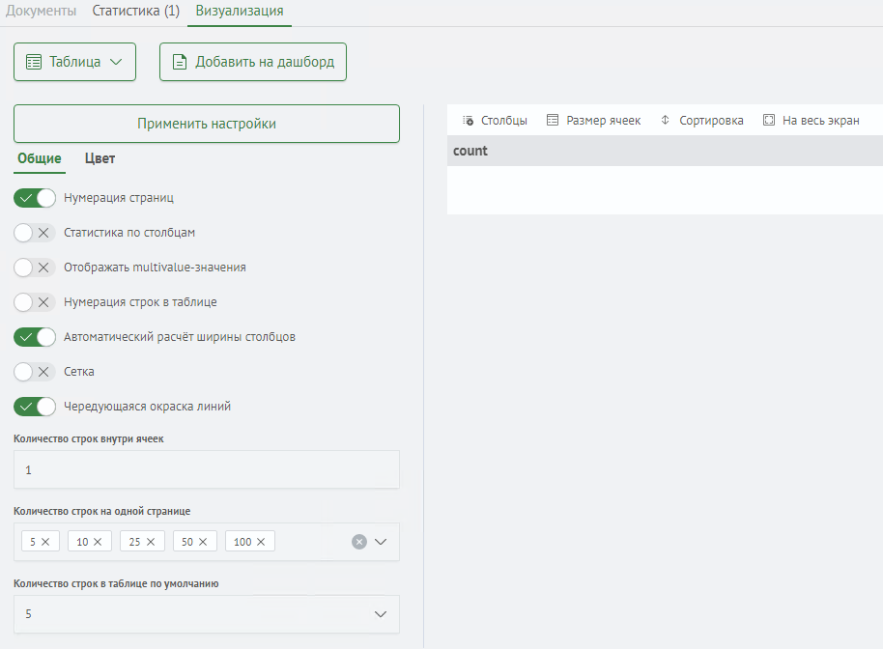Image resolution: width=883 pixels, height=649 pixels.
Task: Open Размер ячеек cell size options
Action: (x=594, y=121)
